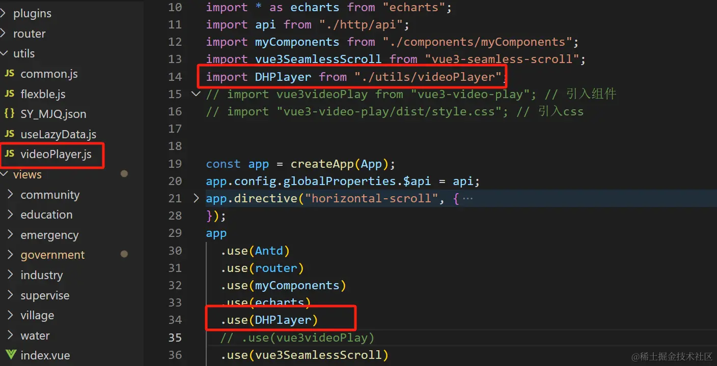Click the Vue icon next to index.vue
Screen dimensions: 717x366
tap(10, 356)
